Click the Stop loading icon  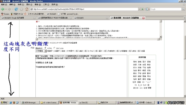tap(22, 9)
